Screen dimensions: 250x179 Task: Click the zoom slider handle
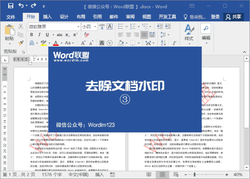point(195,175)
